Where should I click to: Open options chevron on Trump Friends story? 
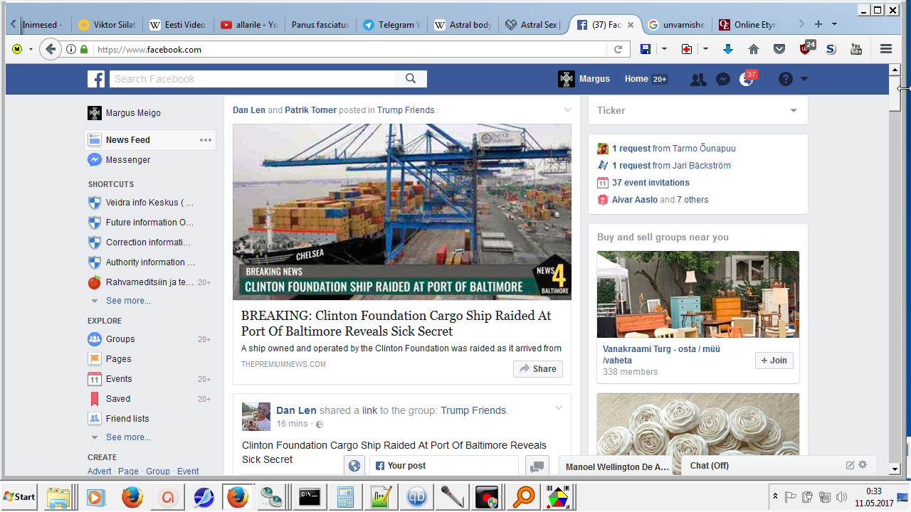[567, 110]
